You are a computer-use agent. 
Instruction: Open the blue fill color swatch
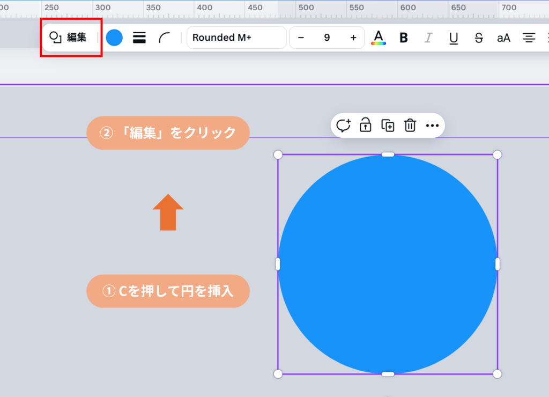coord(114,38)
